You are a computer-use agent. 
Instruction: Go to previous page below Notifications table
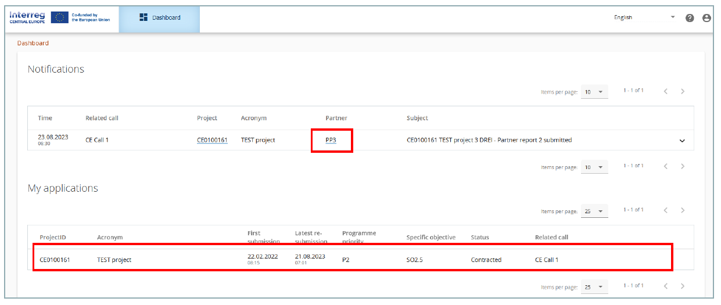(x=666, y=166)
